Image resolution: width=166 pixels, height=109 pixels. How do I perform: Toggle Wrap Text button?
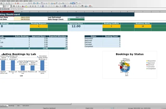46,6
